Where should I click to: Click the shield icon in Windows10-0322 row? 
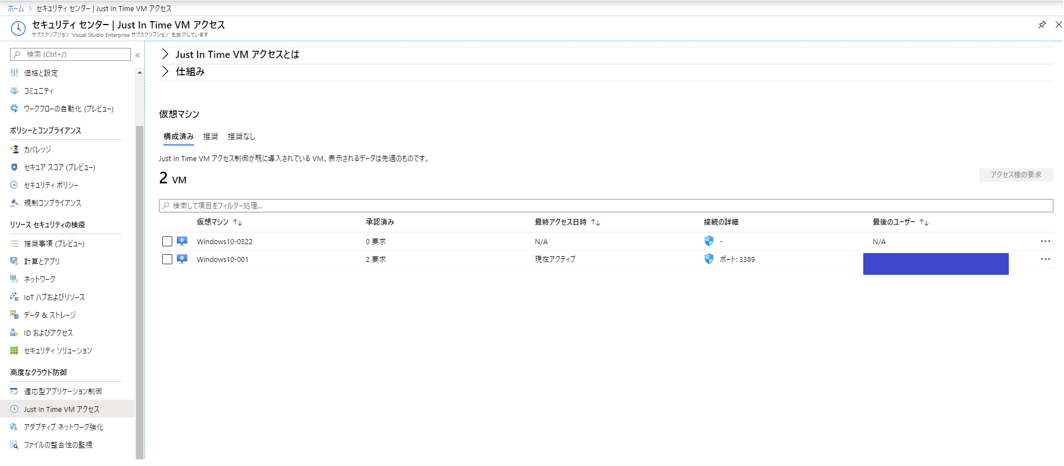(x=709, y=241)
